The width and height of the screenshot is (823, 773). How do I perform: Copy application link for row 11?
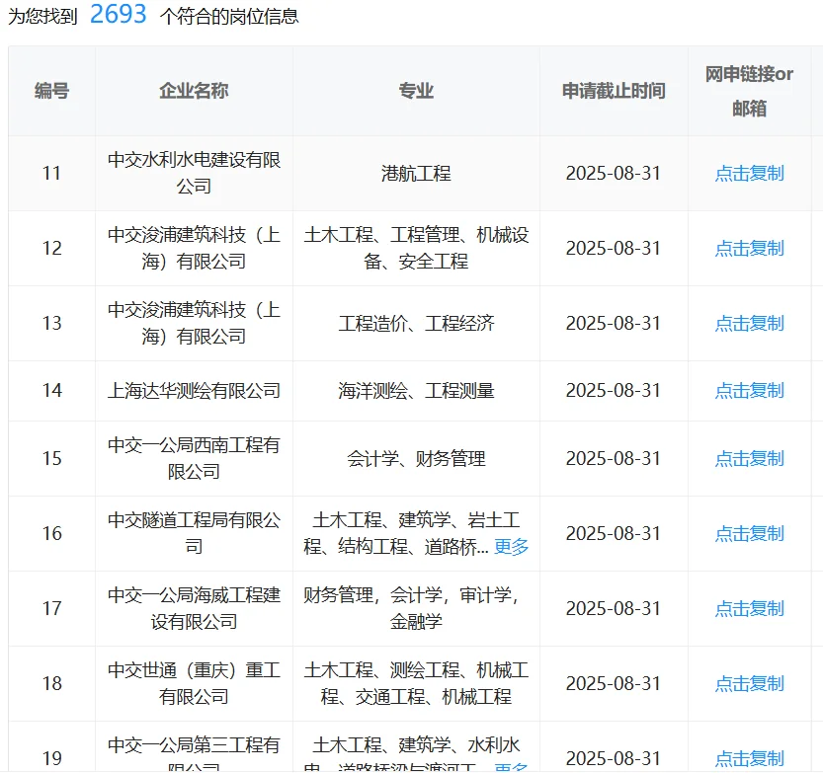pos(749,174)
